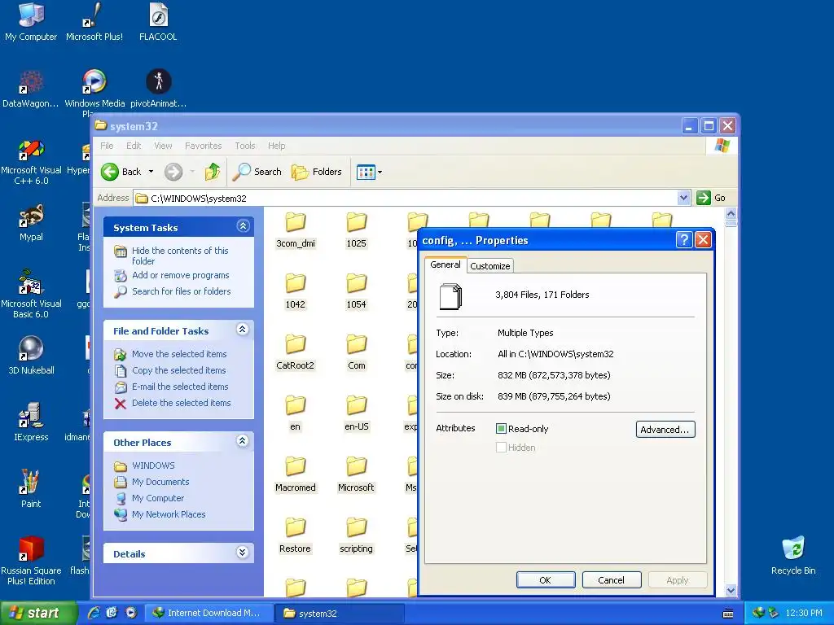Toggle the Folders pane button
Image resolution: width=834 pixels, height=625 pixels.
[317, 172]
